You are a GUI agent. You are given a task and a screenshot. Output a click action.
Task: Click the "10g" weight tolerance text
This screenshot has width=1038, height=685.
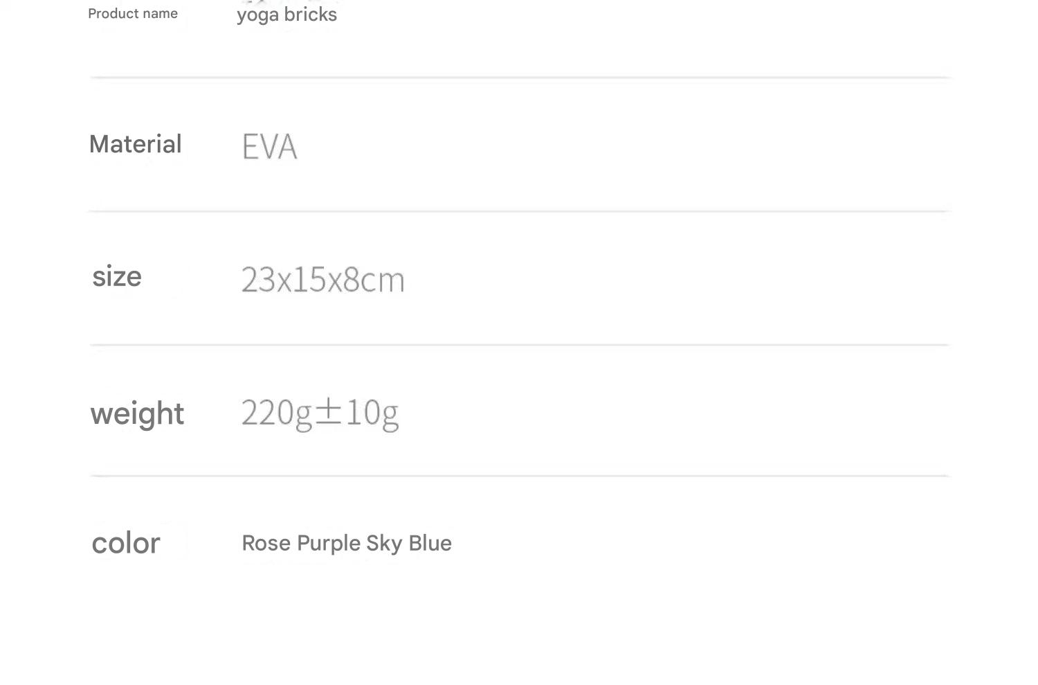pos(372,413)
